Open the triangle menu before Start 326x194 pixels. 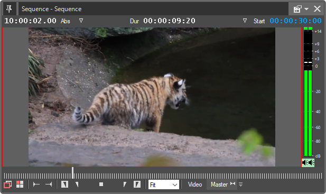[245, 21]
